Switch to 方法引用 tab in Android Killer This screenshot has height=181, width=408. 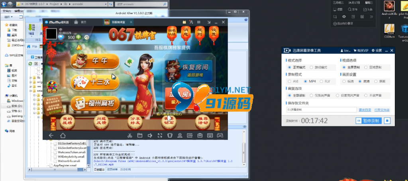[x=126, y=169]
